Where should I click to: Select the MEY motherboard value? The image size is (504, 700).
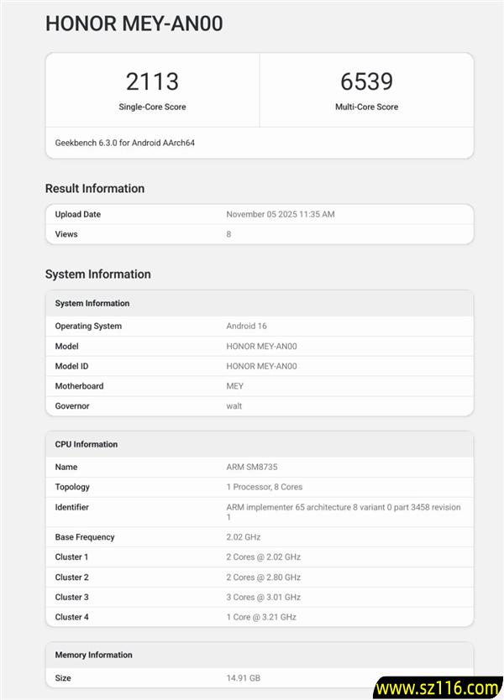tap(234, 386)
